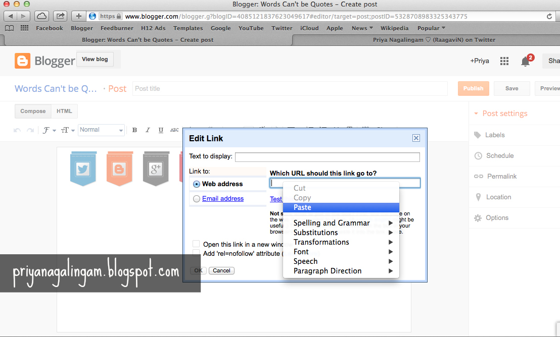The image size is (560, 337).
Task: Open Labels in Post settings
Action: tap(495, 135)
